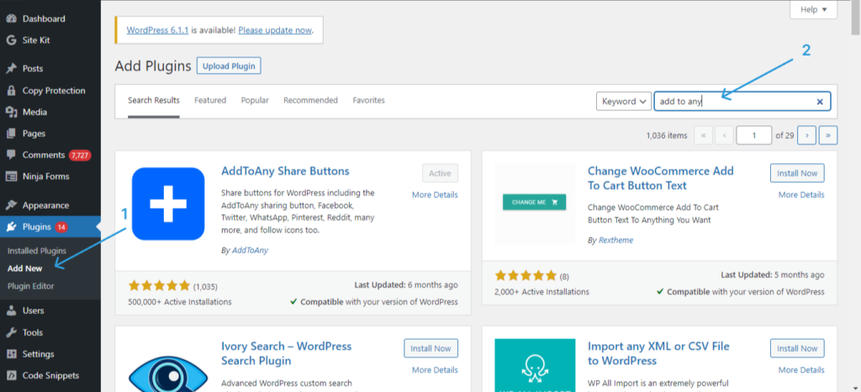Open the AddToAny Share Buttons thumbnail
The width and height of the screenshot is (861, 392).
(168, 204)
